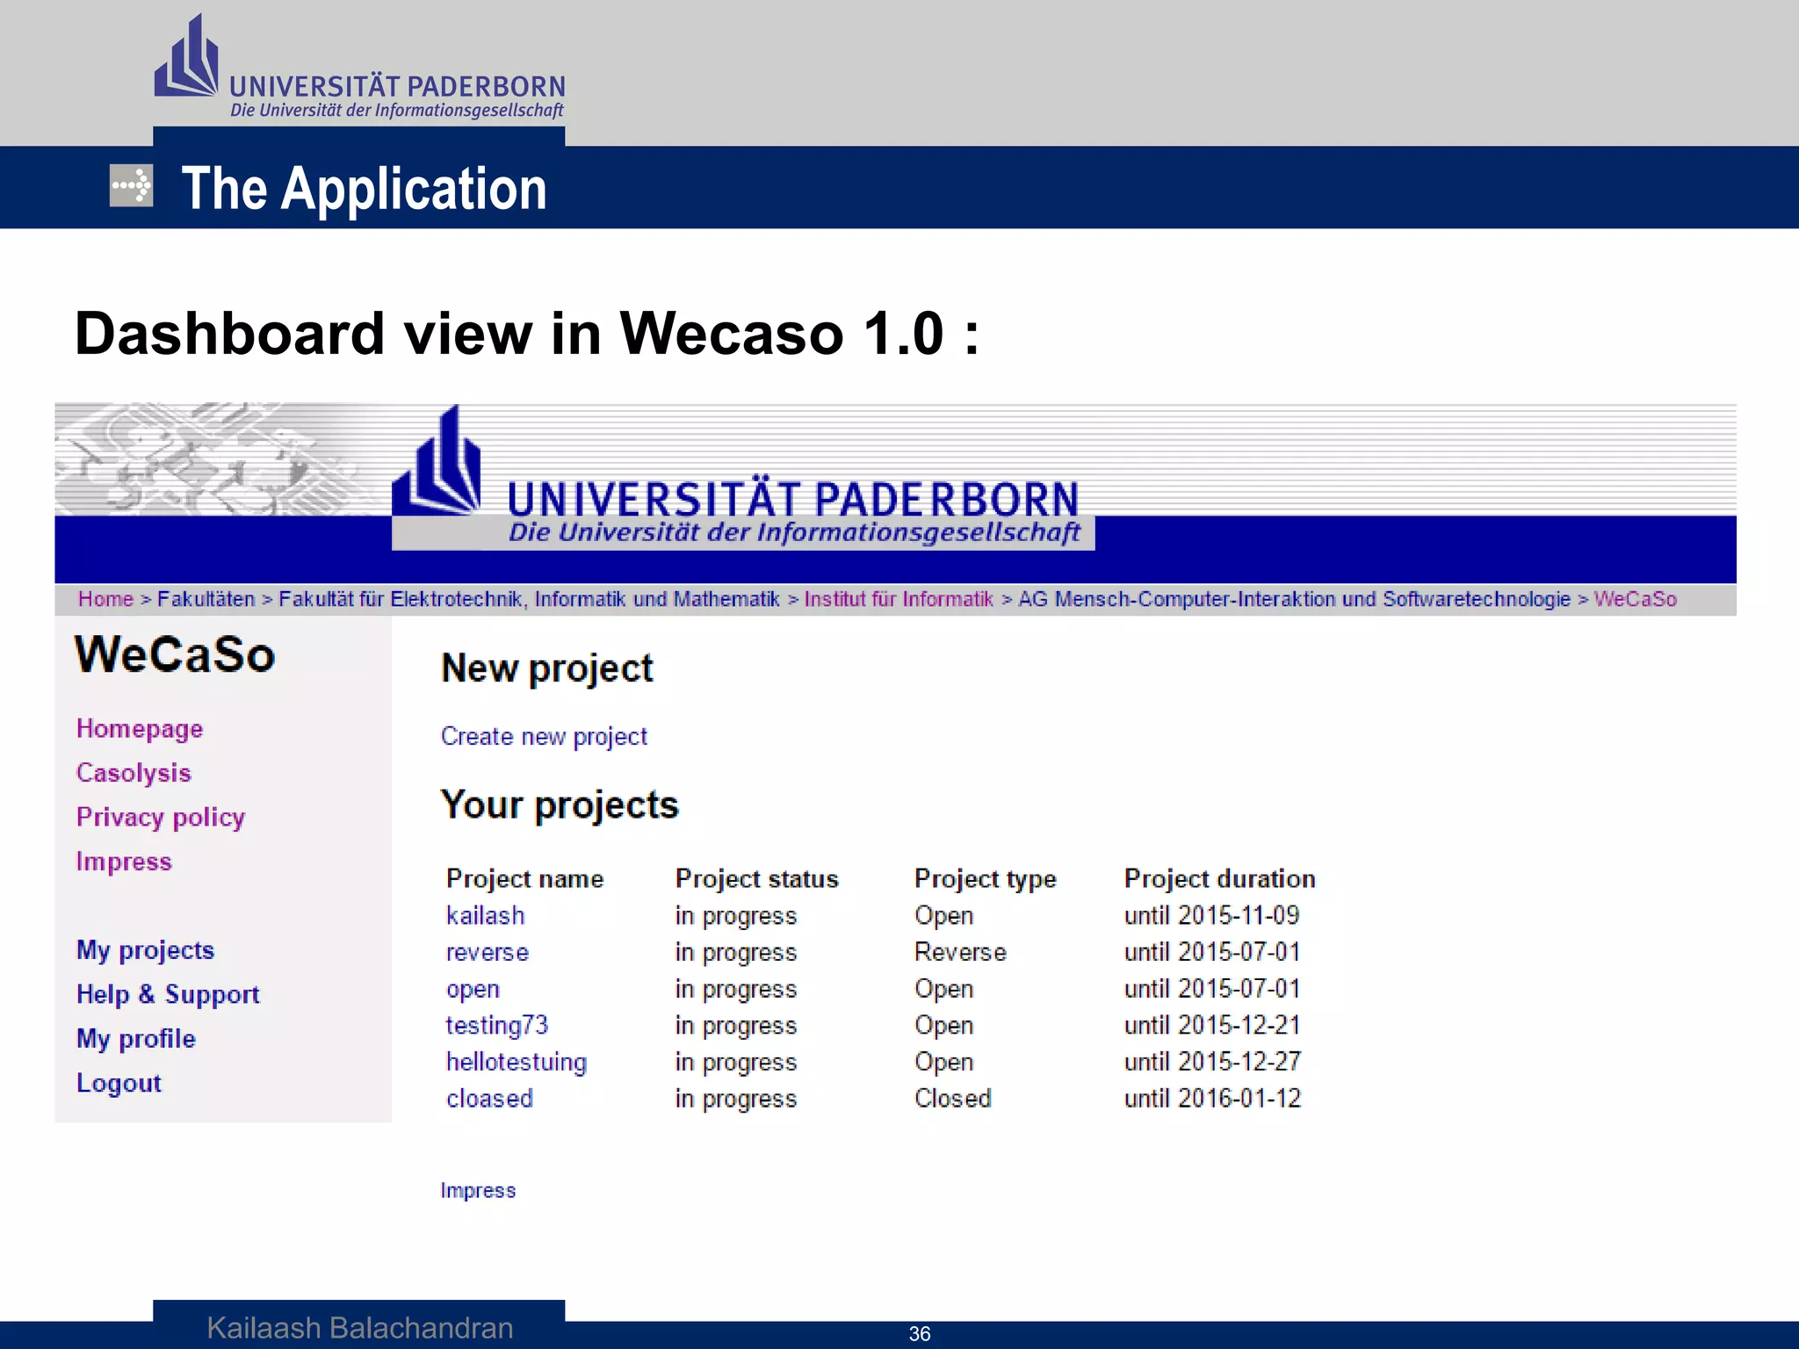This screenshot has width=1799, height=1349.
Task: Click the New project heading
Action: (547, 669)
